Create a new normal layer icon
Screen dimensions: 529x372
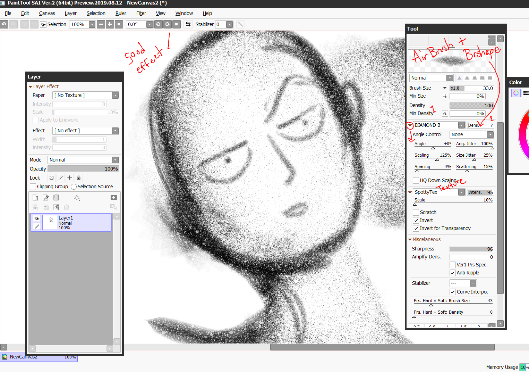[35, 198]
